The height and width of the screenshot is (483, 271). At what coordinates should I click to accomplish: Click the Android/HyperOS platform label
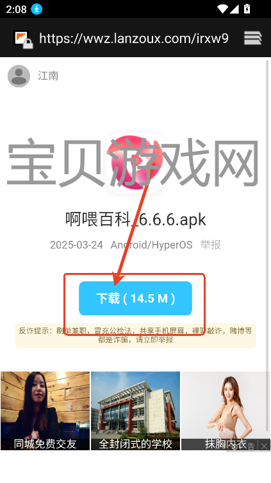pyautogui.click(x=151, y=245)
